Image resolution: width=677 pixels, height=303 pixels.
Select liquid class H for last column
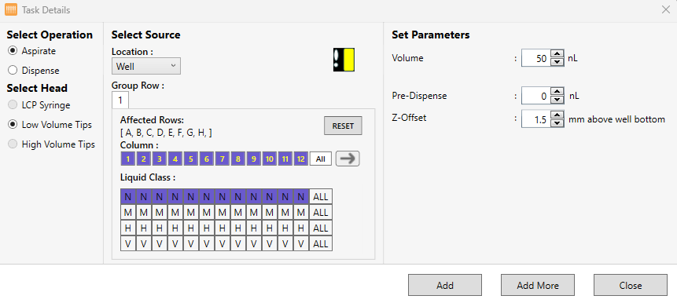point(301,228)
